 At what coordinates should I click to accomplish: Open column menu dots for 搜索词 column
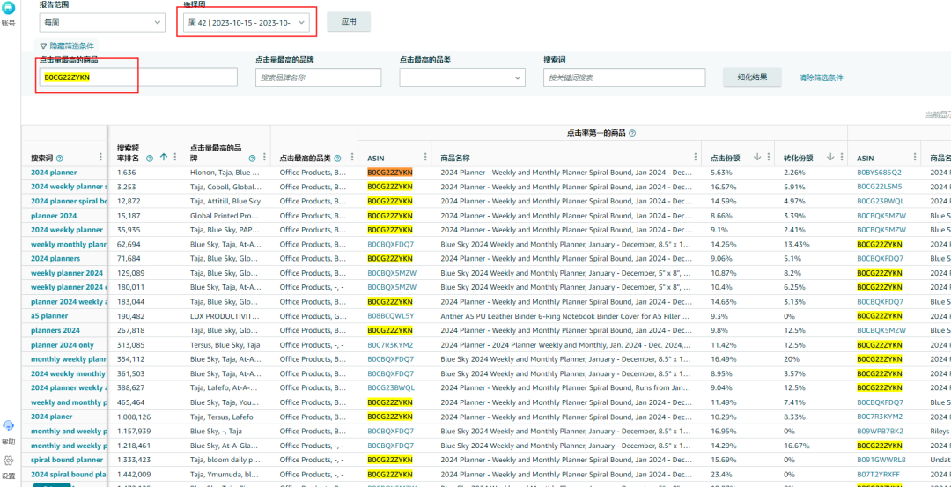pyautogui.click(x=100, y=157)
